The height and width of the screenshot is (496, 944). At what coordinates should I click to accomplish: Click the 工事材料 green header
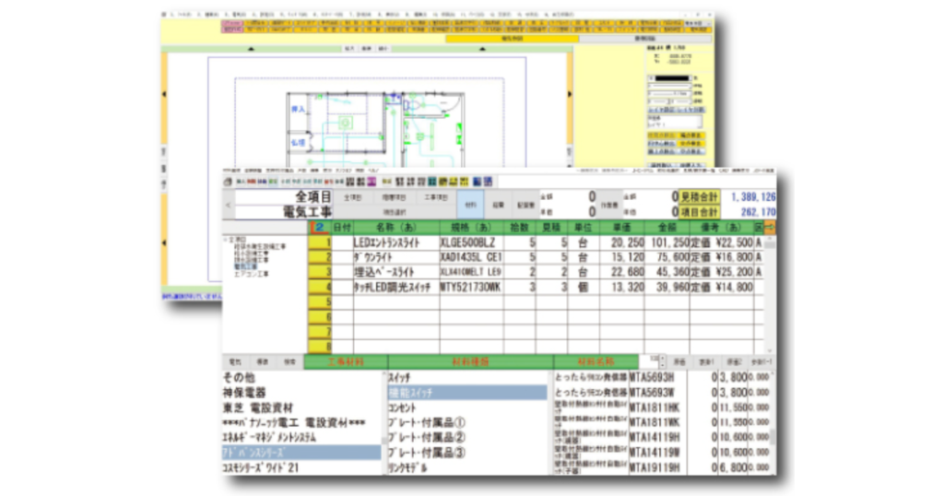pos(346,362)
